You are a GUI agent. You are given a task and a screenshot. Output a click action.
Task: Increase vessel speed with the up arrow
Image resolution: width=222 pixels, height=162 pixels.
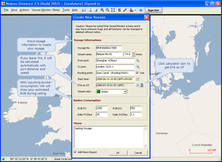click(x=133, y=53)
